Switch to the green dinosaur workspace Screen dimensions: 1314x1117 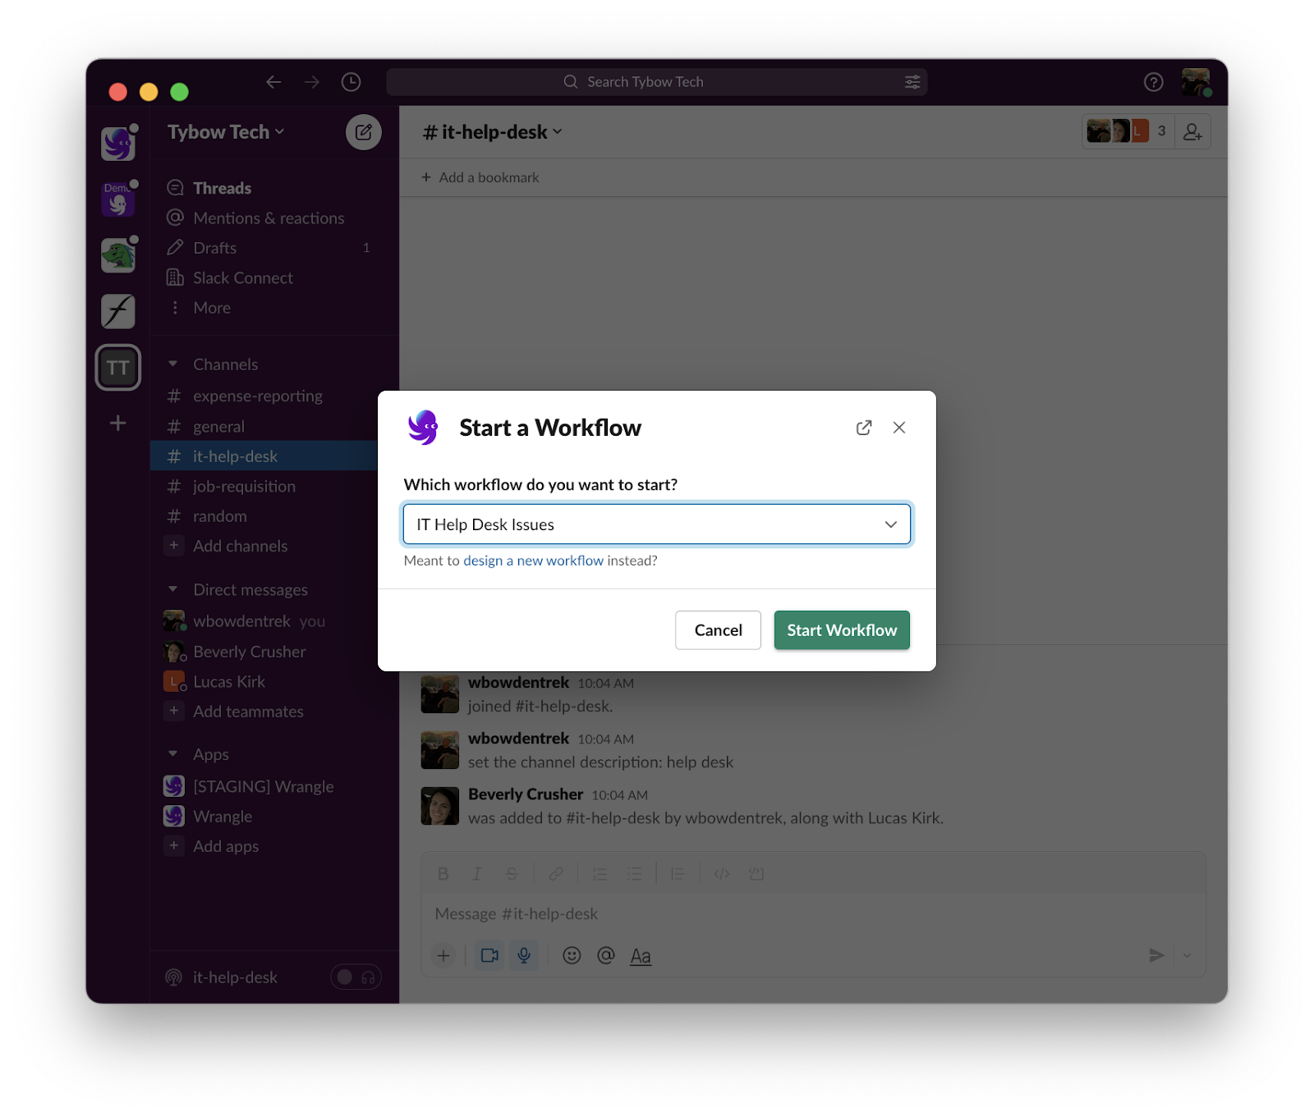117,255
